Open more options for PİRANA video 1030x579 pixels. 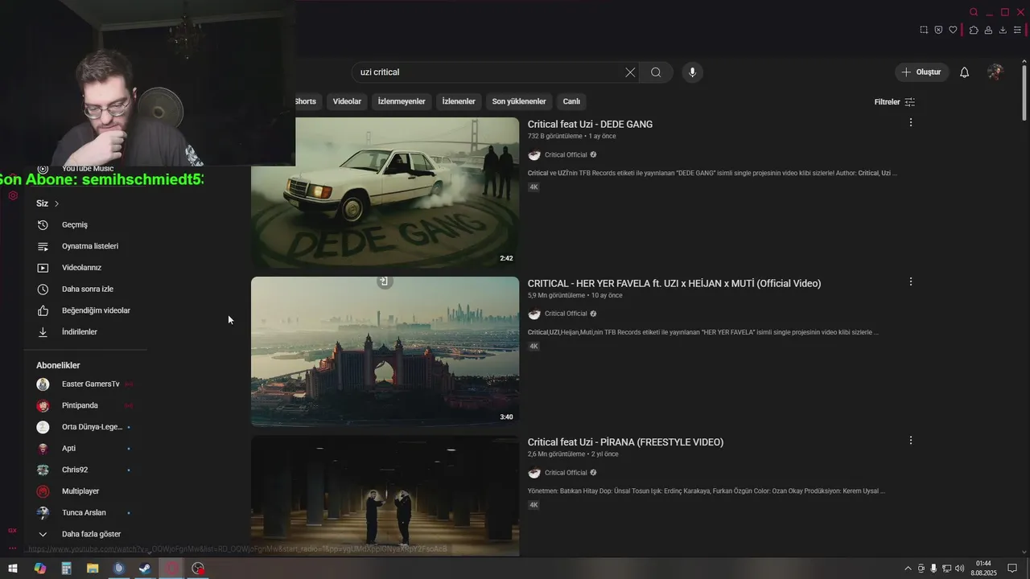tap(911, 441)
